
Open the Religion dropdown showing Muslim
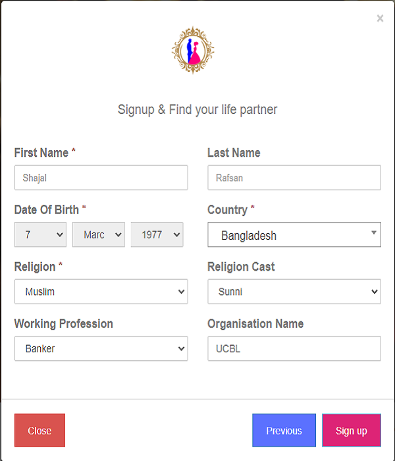tap(101, 292)
